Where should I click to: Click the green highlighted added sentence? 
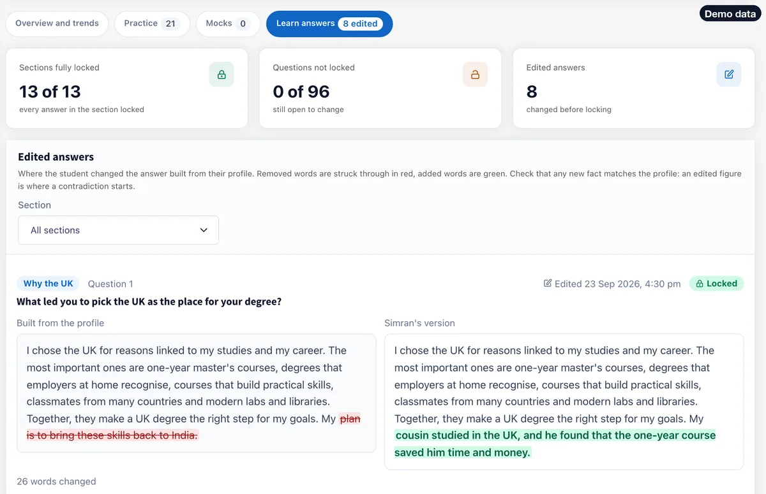click(555, 444)
